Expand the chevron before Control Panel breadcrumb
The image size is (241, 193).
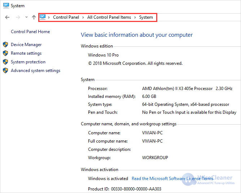click(x=49, y=17)
